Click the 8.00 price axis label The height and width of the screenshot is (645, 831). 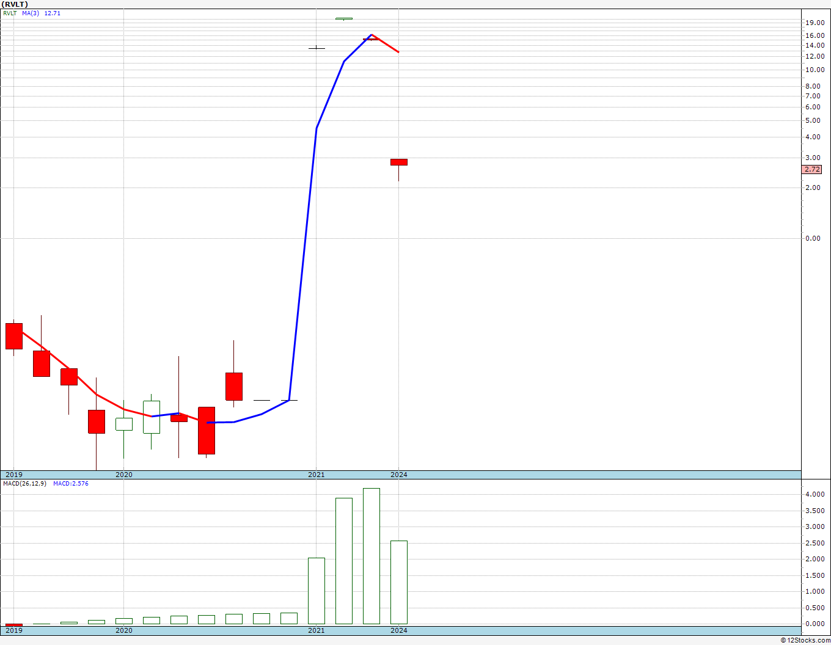[813, 86]
